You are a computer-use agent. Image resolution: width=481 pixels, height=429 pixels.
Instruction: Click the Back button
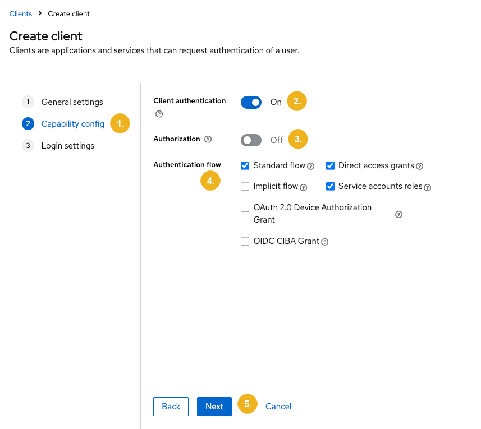tap(171, 407)
